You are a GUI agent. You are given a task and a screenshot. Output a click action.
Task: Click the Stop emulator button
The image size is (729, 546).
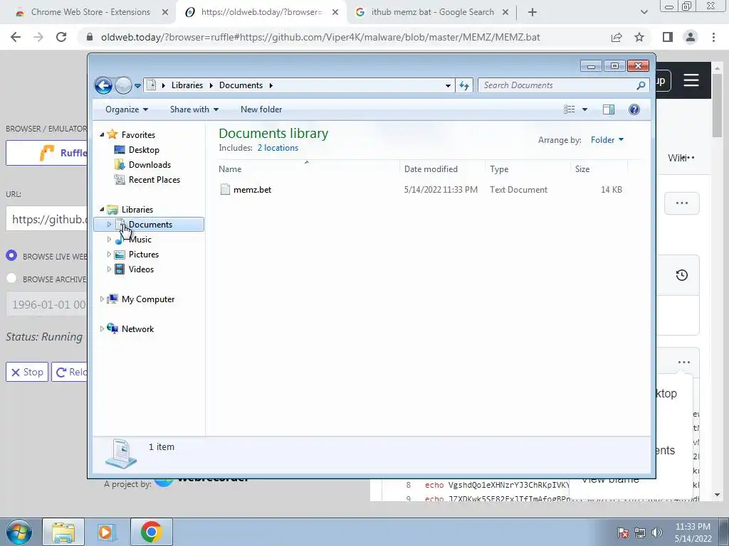(x=27, y=372)
